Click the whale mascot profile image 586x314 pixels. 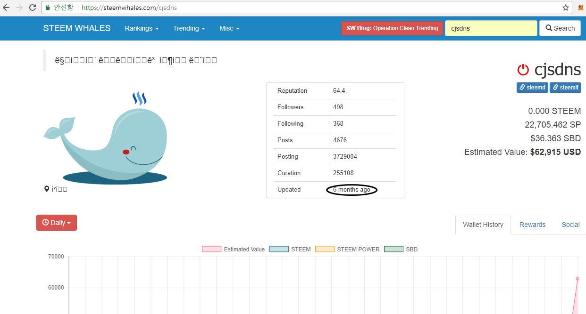click(x=106, y=137)
